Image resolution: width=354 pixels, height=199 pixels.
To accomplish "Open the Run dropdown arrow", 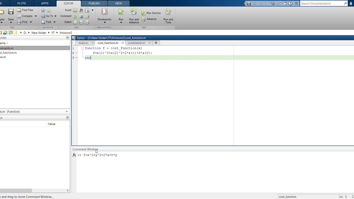I will click(121, 23).
